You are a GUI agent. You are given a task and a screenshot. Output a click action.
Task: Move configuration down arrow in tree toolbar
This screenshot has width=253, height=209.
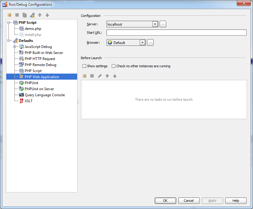coord(47,15)
